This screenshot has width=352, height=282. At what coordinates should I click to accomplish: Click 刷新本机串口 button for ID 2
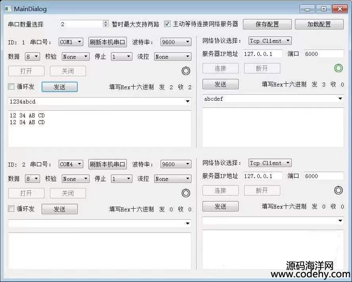coord(107,164)
